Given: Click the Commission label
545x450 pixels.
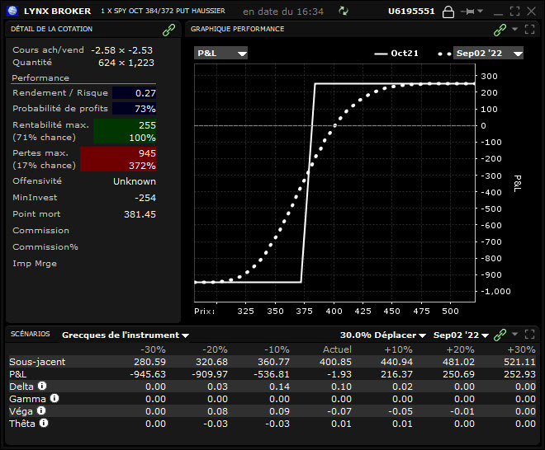Looking at the screenshot, I should click(40, 231).
